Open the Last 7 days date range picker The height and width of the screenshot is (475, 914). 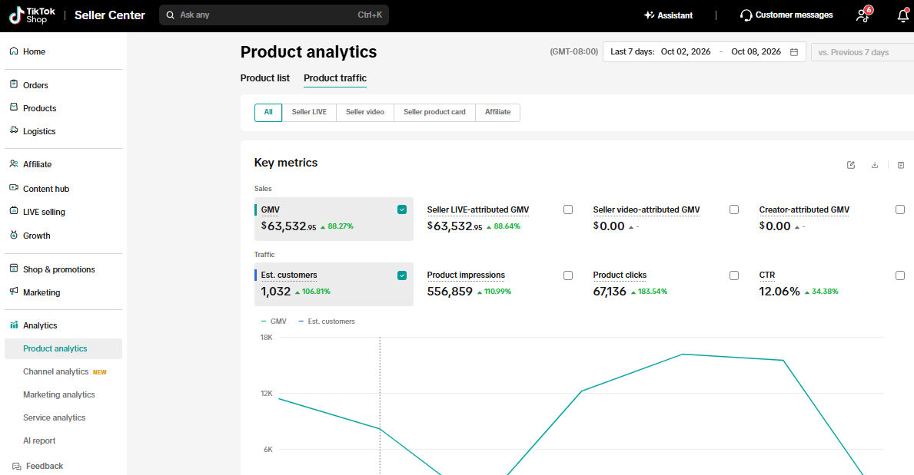pos(704,52)
